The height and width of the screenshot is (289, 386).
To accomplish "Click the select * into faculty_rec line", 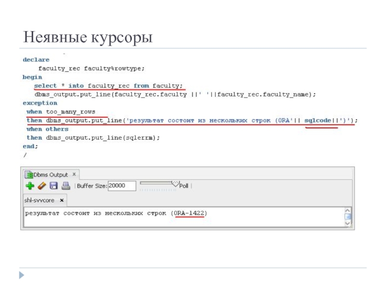I will (x=109, y=86).
